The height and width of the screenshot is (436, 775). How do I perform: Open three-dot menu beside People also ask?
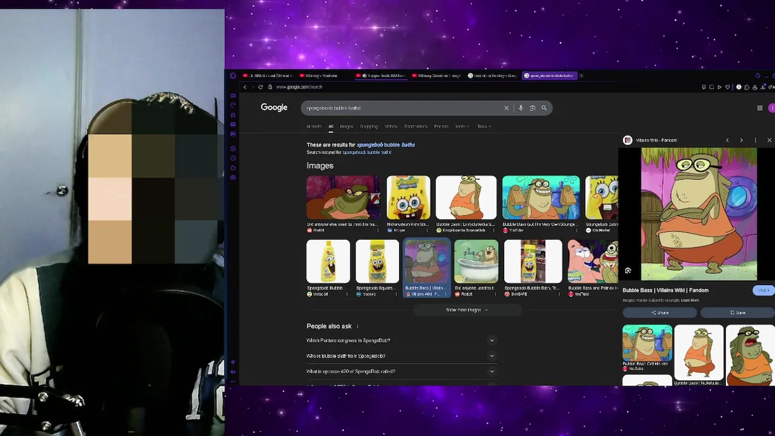357,326
